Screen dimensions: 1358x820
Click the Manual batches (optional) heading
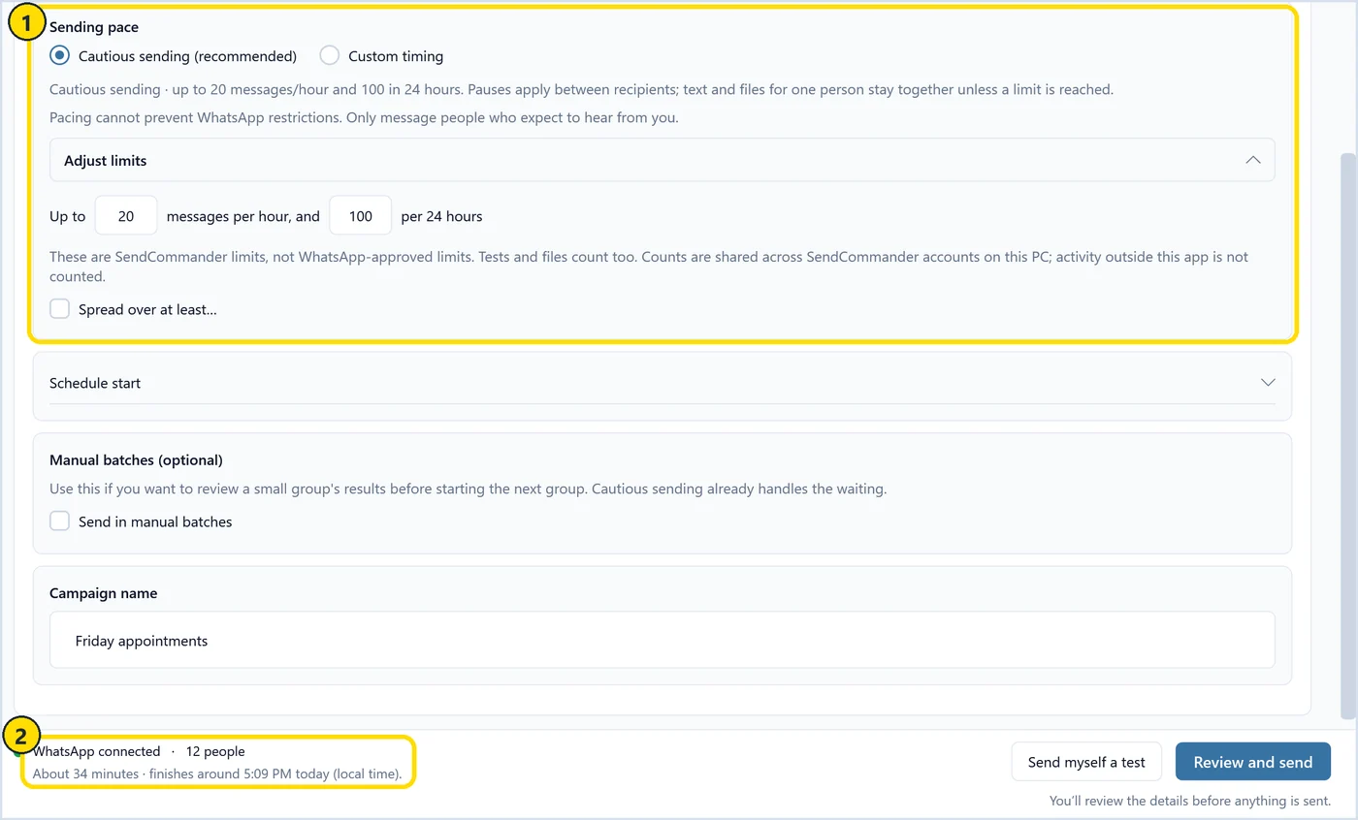(x=136, y=459)
